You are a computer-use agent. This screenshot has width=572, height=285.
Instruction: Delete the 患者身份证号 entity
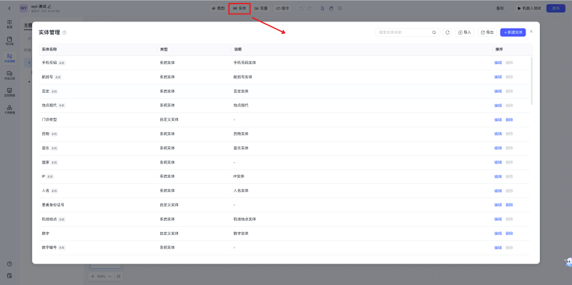click(509, 205)
